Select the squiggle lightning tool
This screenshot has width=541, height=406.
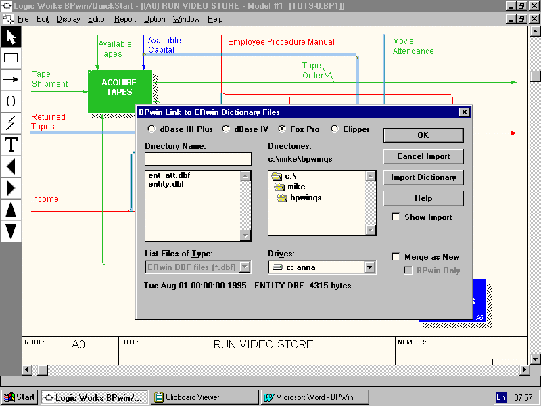pyautogui.click(x=11, y=123)
